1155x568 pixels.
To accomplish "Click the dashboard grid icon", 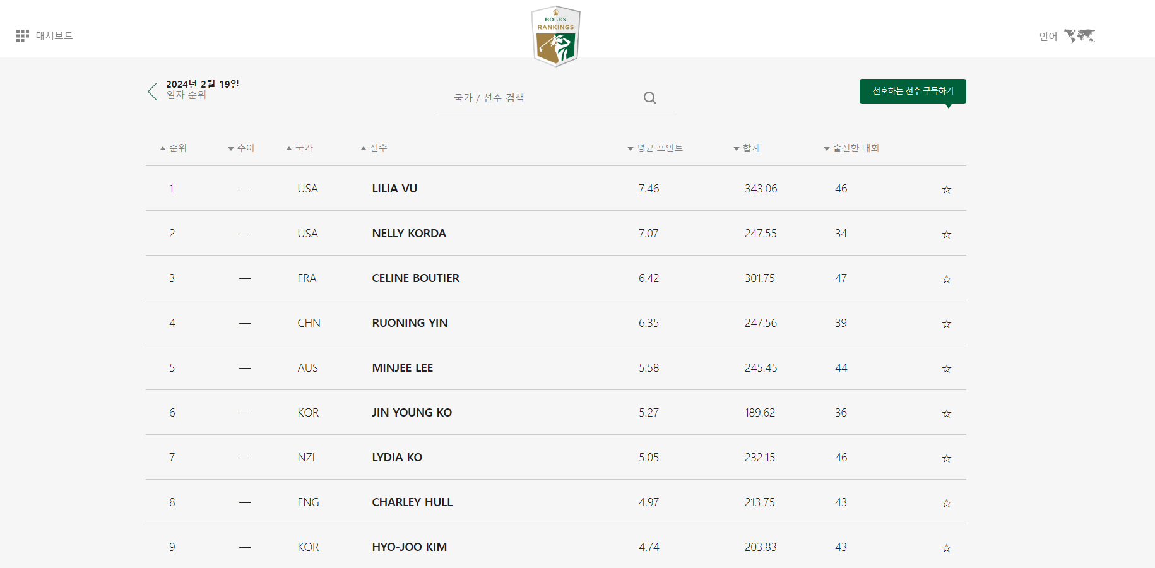I will [23, 36].
